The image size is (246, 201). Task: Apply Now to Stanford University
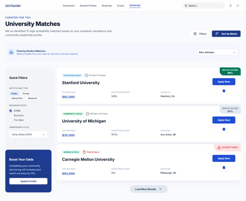click(224, 82)
